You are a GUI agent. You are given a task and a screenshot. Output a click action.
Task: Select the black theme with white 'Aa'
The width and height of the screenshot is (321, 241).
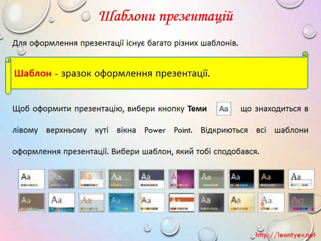coord(241,179)
